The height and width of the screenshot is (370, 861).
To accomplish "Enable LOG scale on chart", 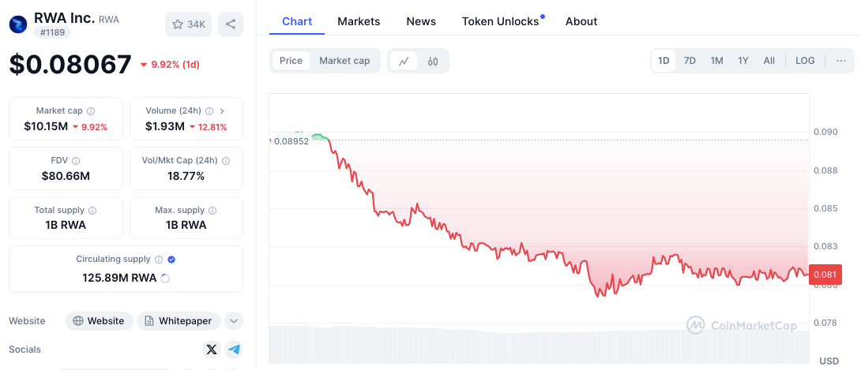I will click(805, 61).
